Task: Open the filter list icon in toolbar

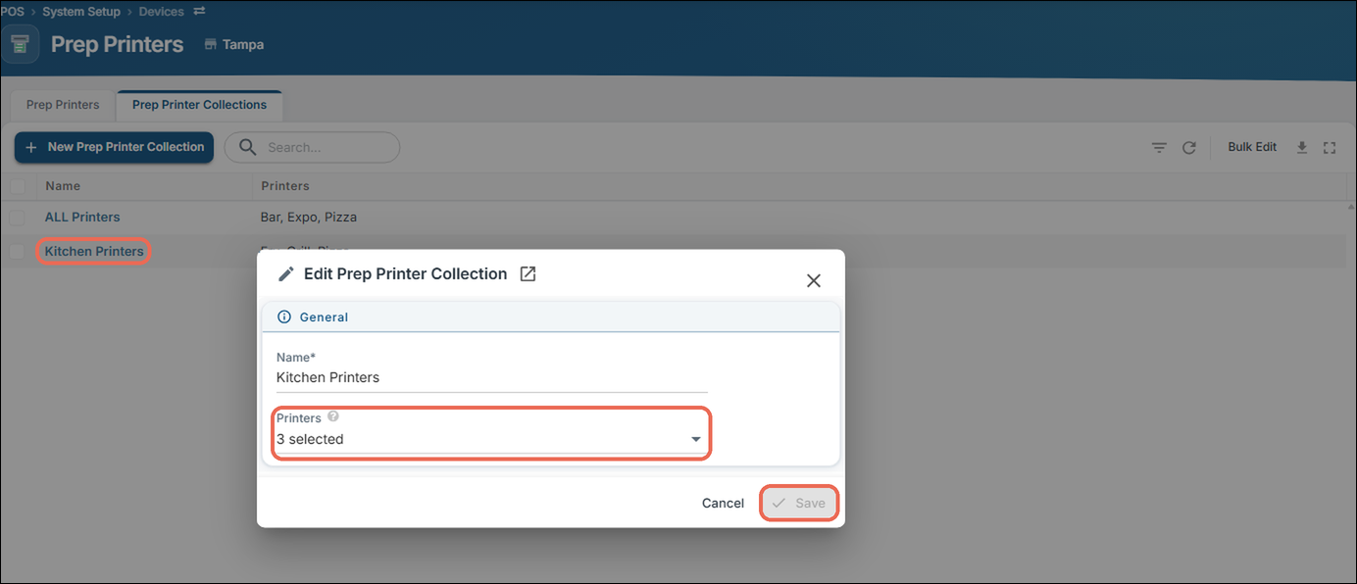Action: click(x=1159, y=148)
